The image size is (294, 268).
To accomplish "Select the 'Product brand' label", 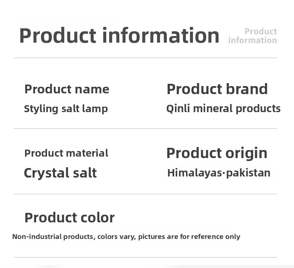I will point(217,89).
